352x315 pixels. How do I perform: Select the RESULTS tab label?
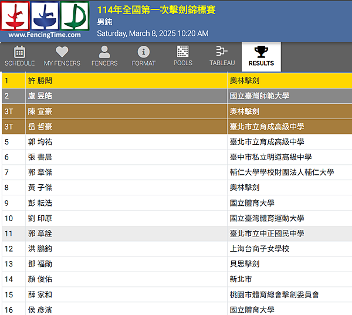[x=261, y=63]
